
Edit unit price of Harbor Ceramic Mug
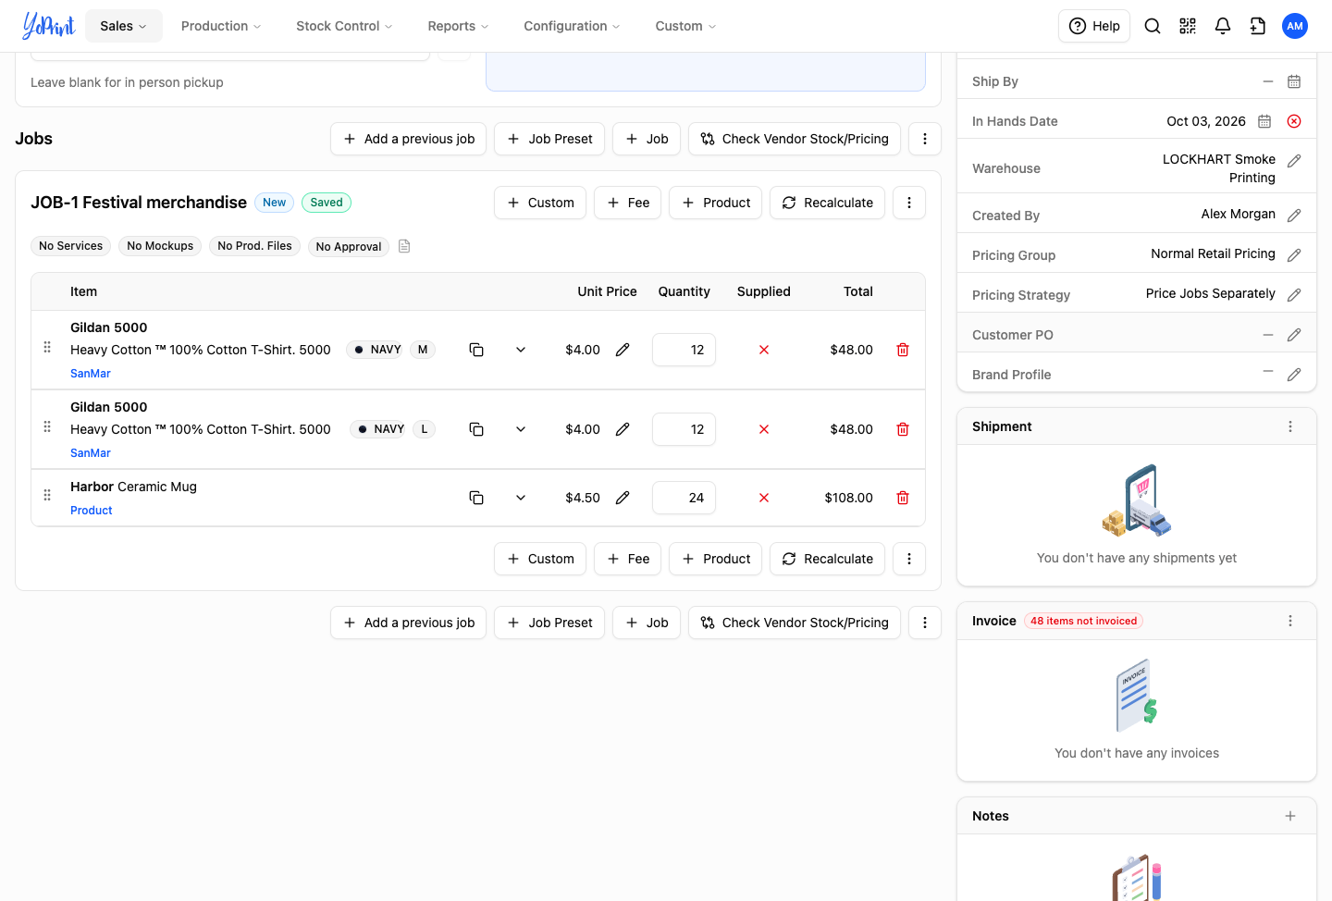click(x=623, y=498)
